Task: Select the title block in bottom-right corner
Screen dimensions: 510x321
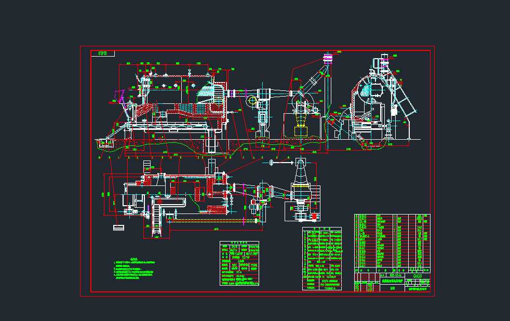Action: [392, 282]
